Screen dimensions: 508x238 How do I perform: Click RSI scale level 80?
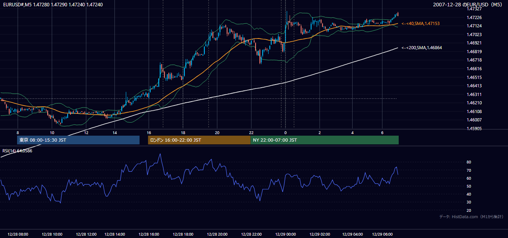point(469,162)
